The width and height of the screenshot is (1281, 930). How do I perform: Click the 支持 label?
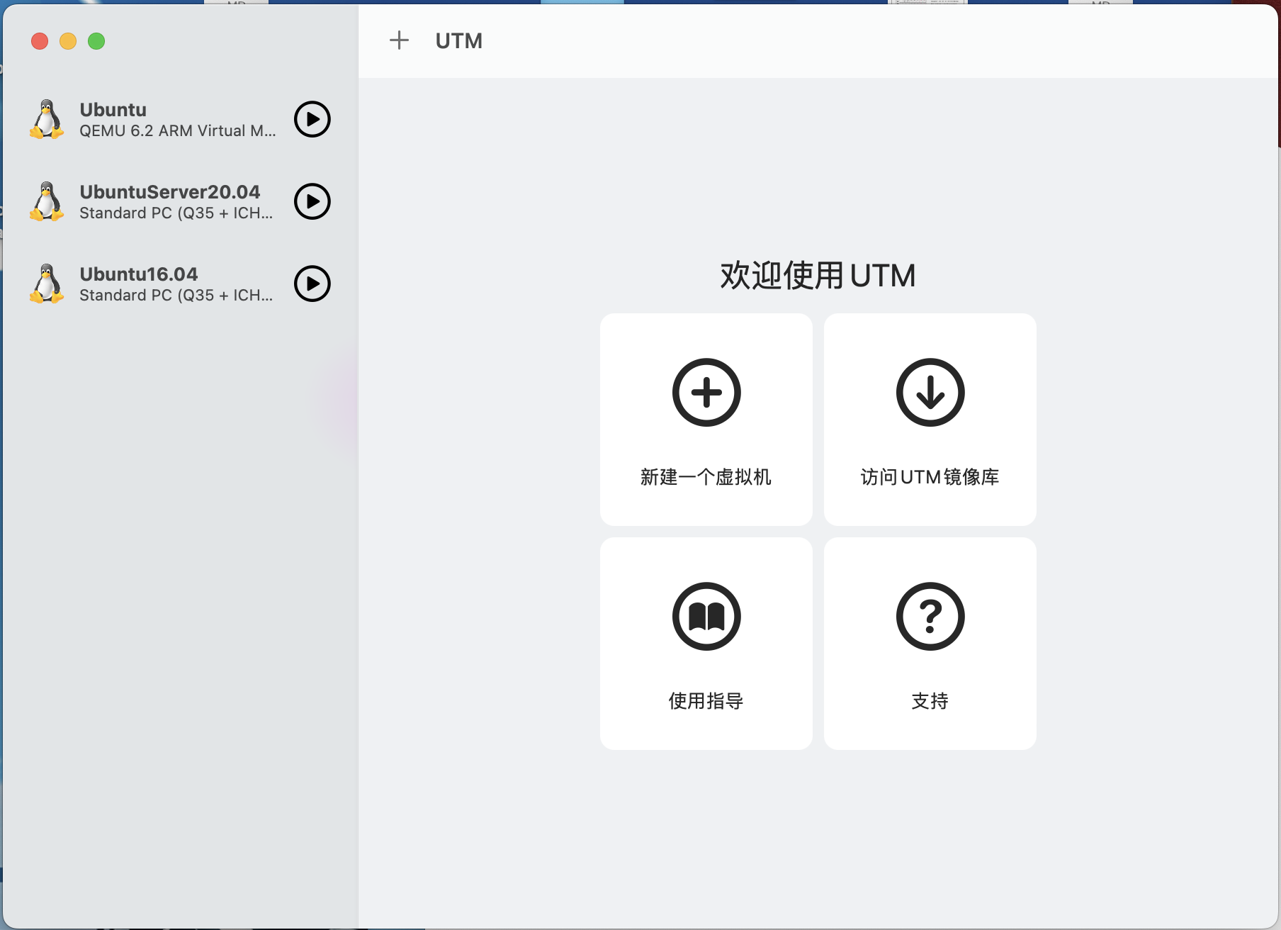point(930,701)
